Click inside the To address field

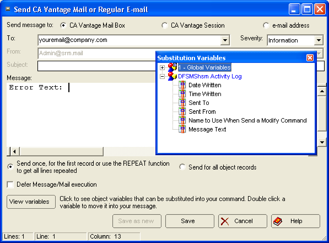point(129,40)
